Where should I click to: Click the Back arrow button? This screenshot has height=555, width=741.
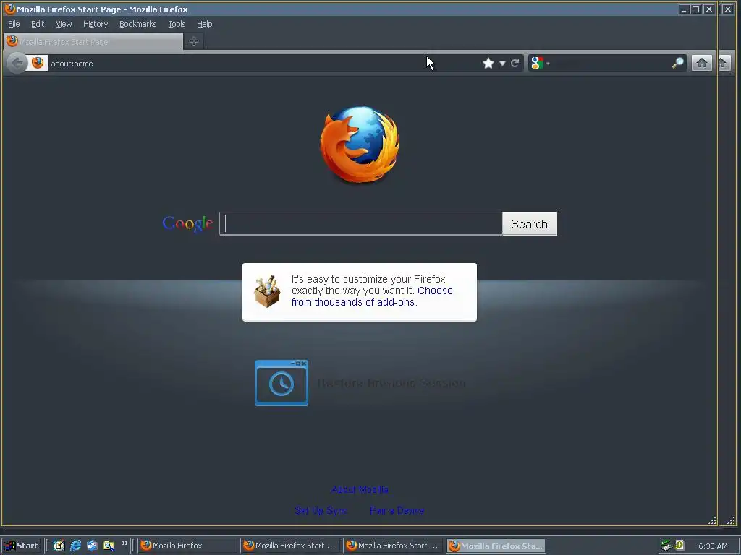coord(17,63)
